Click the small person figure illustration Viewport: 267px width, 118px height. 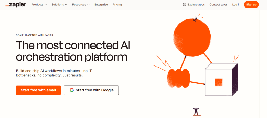coord(196,111)
